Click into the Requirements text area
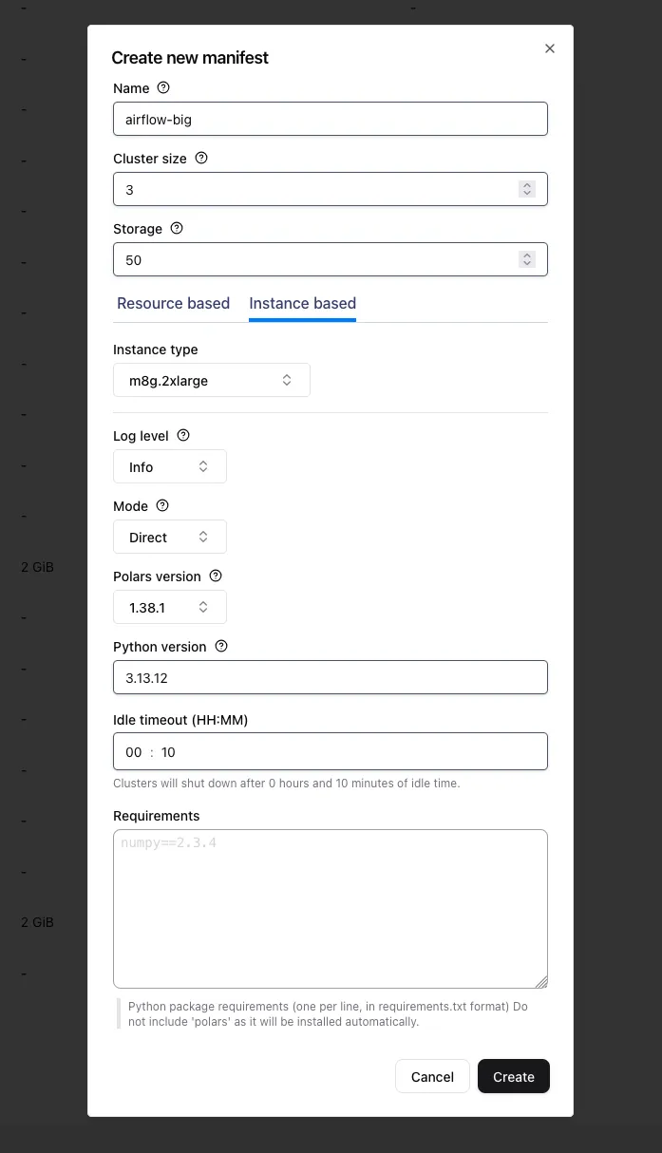 tap(330, 909)
